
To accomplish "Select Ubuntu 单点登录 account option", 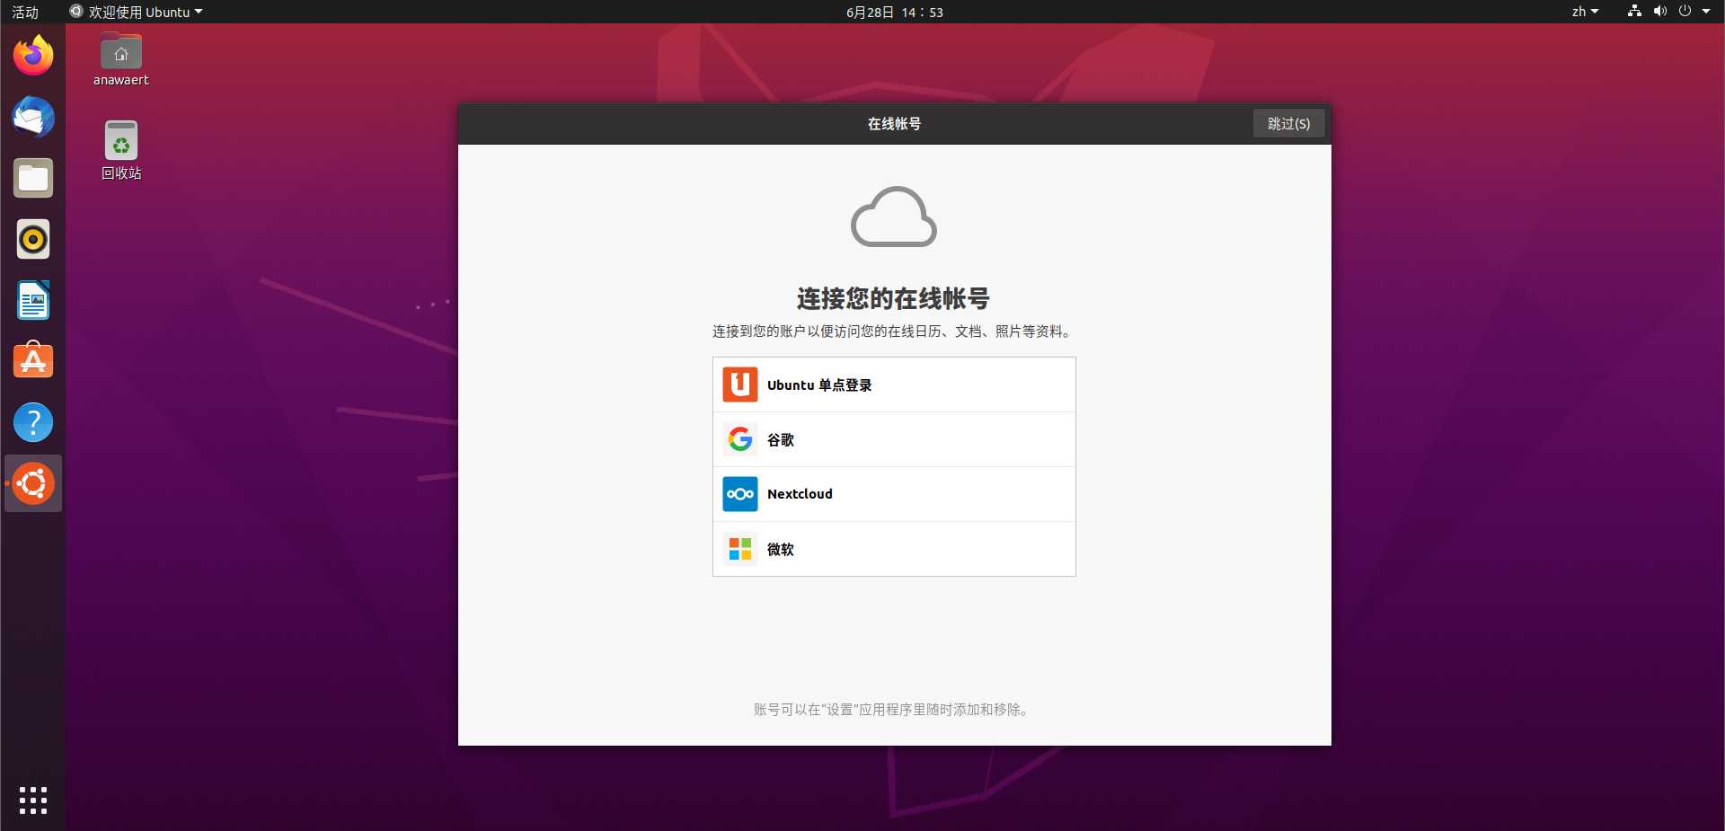I will tap(894, 385).
